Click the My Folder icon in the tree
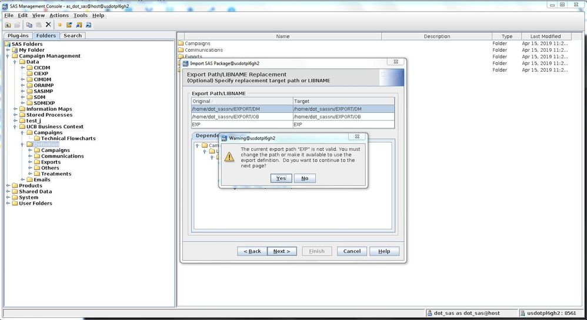This screenshot has height=320, width=587. tap(15, 50)
